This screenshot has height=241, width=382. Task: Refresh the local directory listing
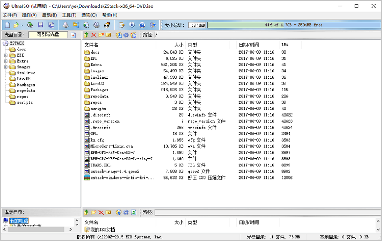tap(134, 213)
